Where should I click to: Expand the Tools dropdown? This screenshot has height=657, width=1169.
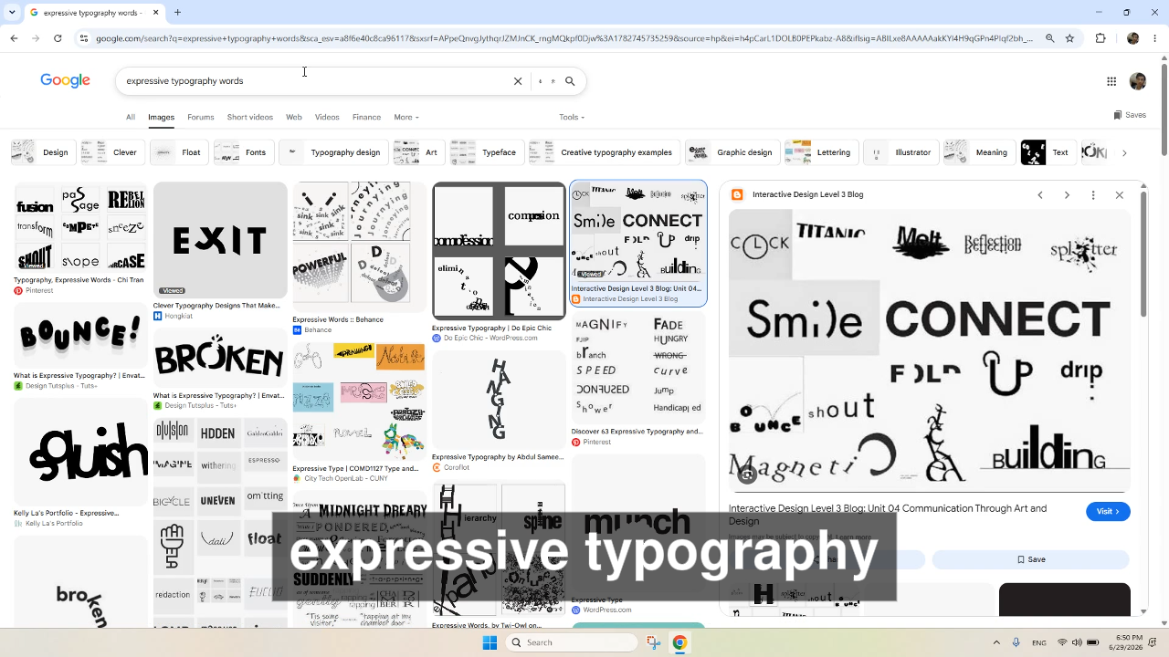pos(572,117)
